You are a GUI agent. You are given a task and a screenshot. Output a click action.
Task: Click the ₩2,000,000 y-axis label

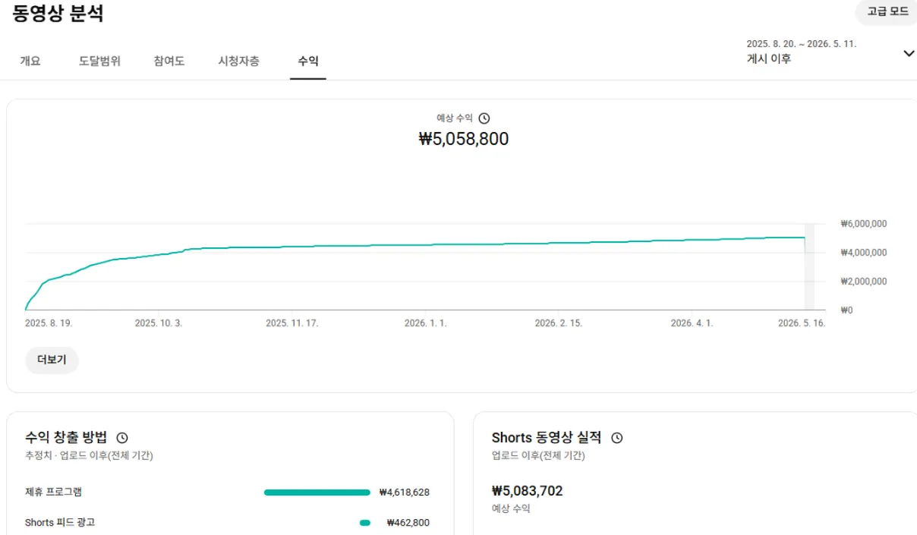tap(864, 282)
